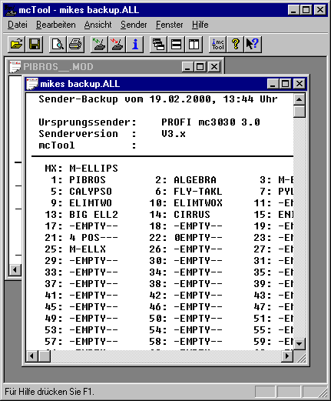Image resolution: width=331 pixels, height=401 pixels.
Task: Click the vertical scrollbar up arrow
Action: point(300,99)
